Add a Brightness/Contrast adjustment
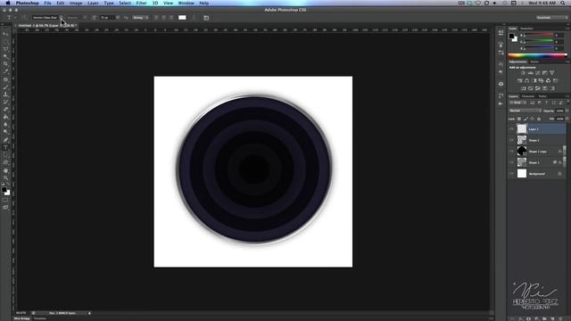The image size is (571, 321). click(523, 73)
